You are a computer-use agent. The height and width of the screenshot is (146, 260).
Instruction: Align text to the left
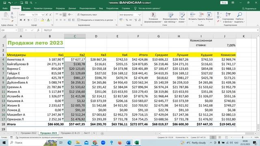57,20
